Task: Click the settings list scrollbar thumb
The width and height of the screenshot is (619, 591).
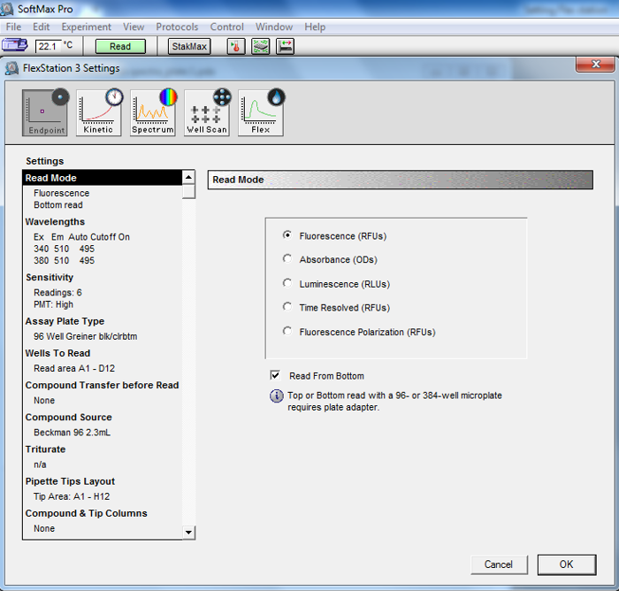Action: (188, 192)
